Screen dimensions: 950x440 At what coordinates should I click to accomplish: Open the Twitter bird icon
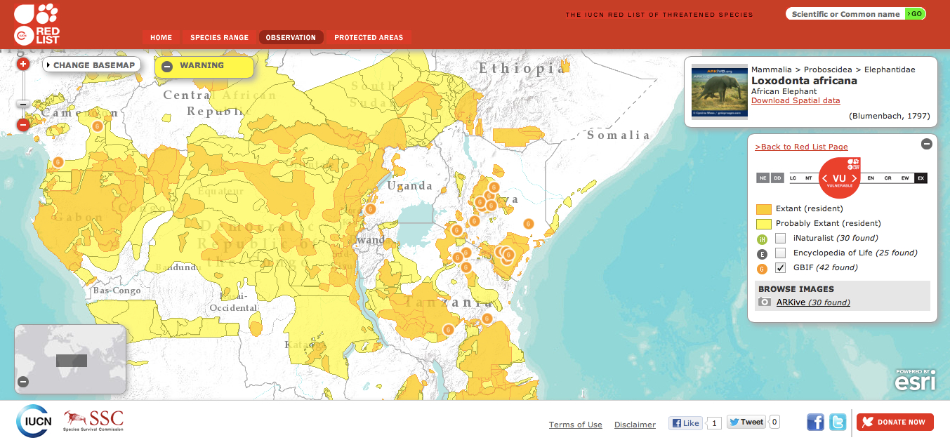pyautogui.click(x=838, y=422)
